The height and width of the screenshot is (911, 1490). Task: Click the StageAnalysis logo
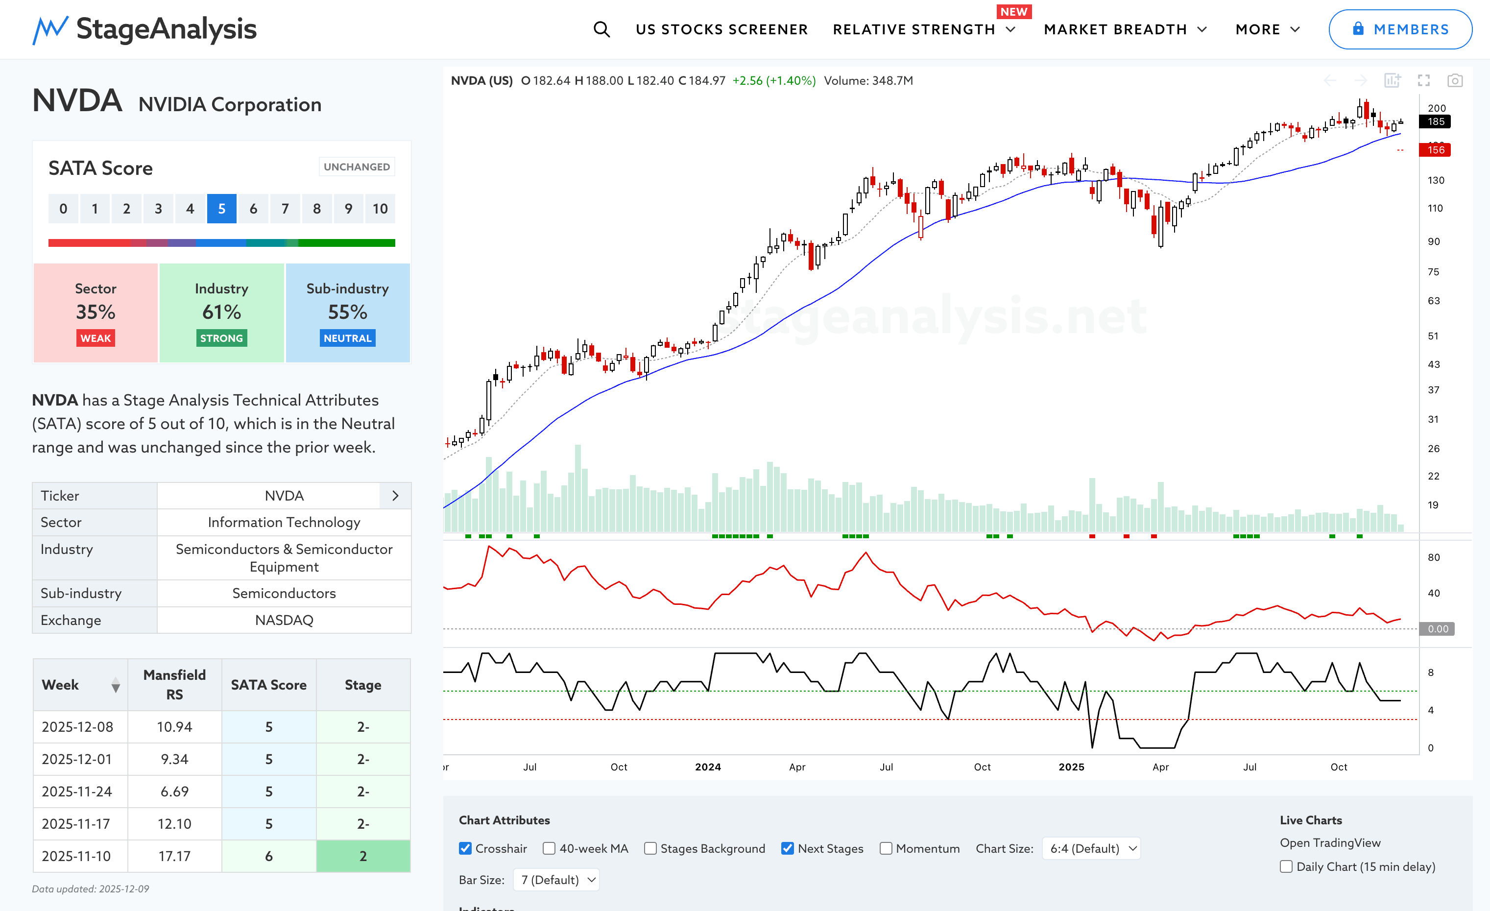pyautogui.click(x=144, y=29)
